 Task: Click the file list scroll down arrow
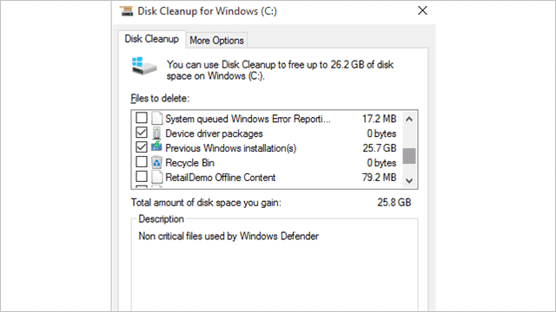point(409,181)
